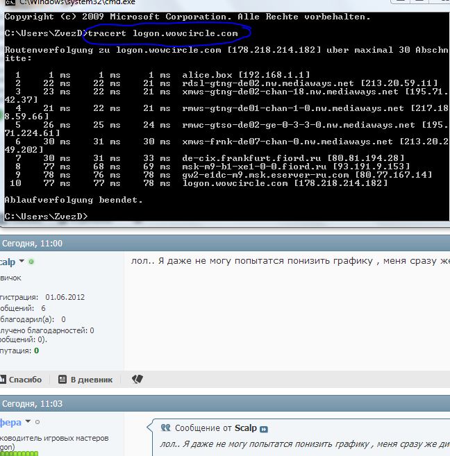This screenshot has width=450, height=456.
Task: Click the C:\Users\ZvezD> prompt at console bottom
Action: [x=46, y=217]
